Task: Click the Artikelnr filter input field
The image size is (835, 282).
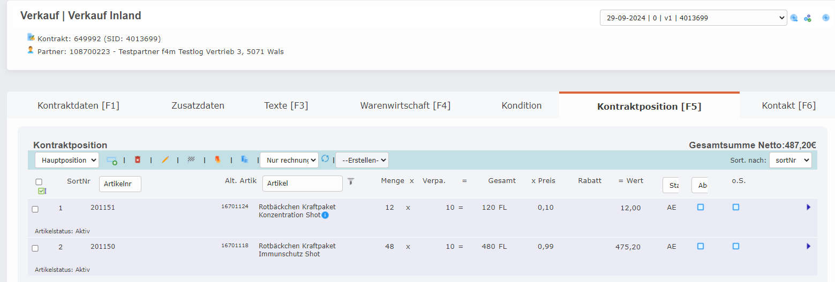Action: (x=120, y=184)
